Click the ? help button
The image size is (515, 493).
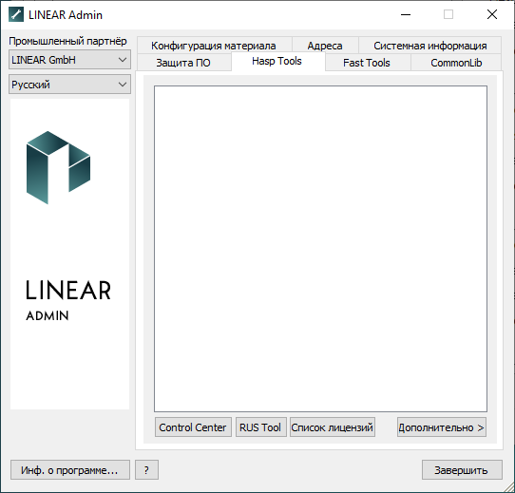tap(146, 470)
